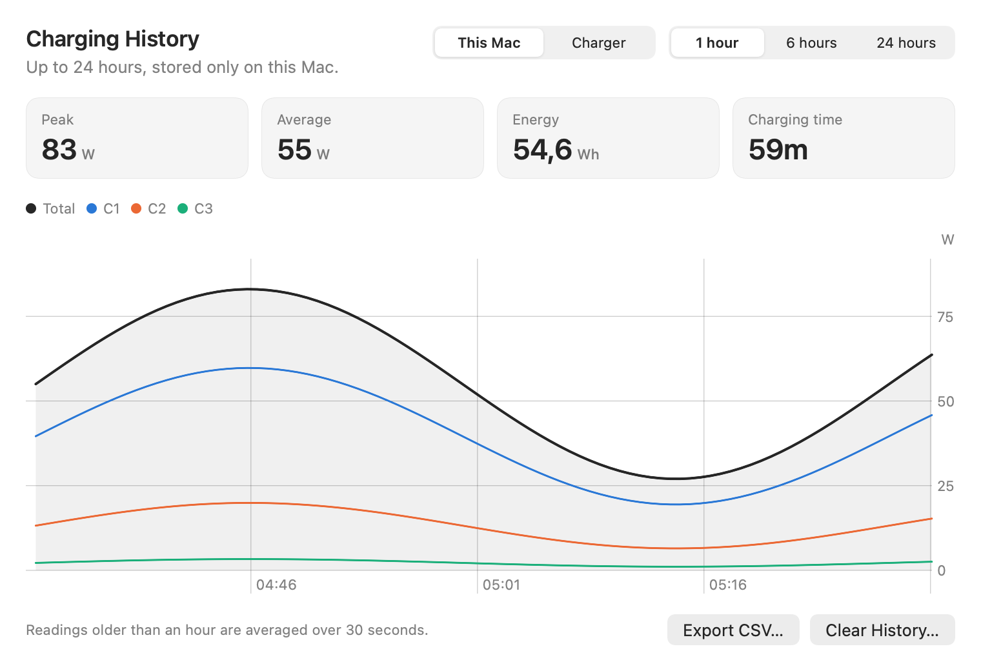Click the Export CSV… button
This screenshot has width=981, height=671.
coord(733,630)
